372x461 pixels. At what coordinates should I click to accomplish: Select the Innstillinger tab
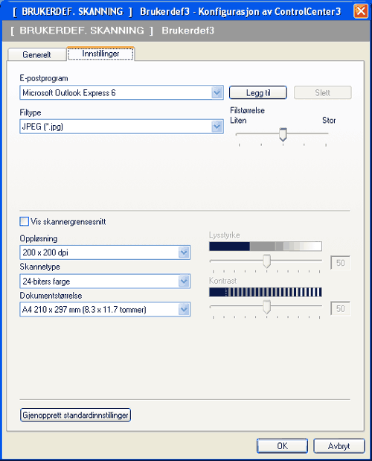coord(100,54)
